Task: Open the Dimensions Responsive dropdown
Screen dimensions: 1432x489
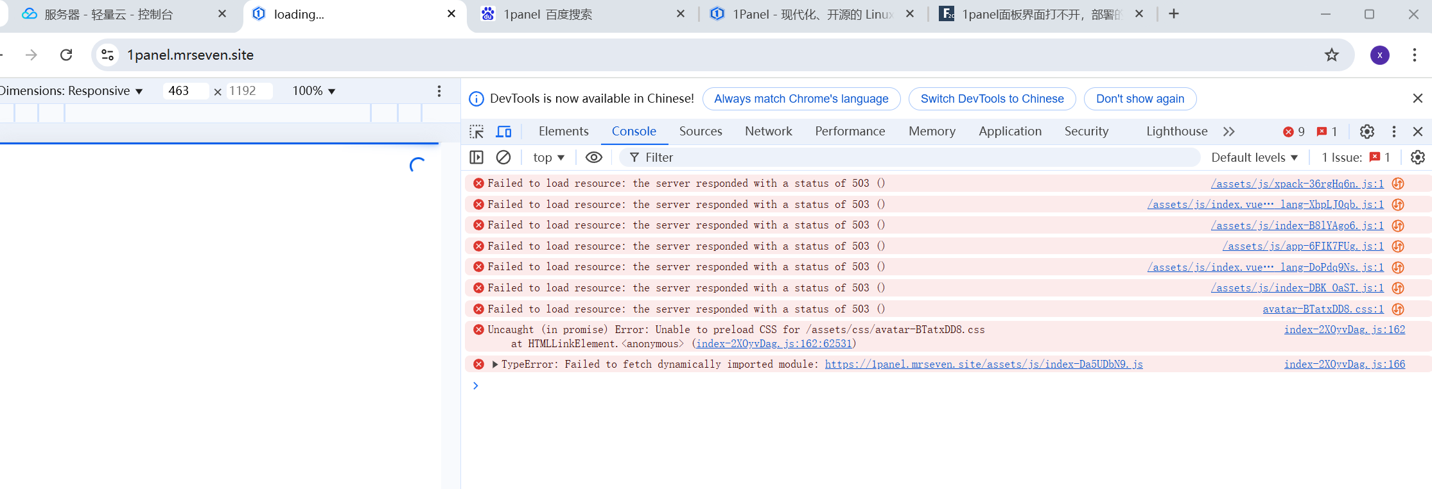Action: (71, 91)
